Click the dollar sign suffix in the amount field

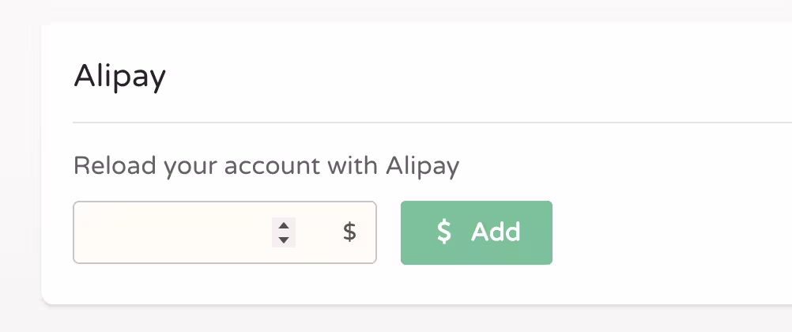[349, 232]
